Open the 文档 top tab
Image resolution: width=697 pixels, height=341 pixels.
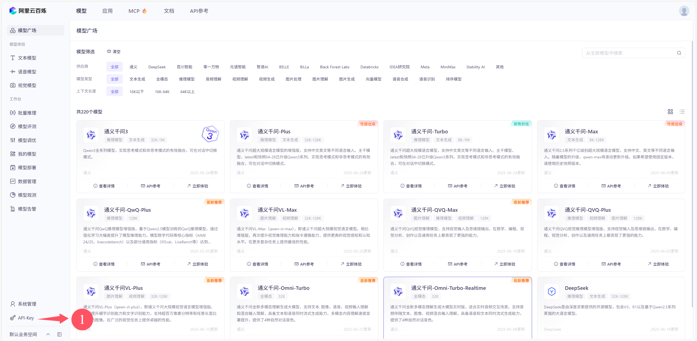tap(169, 11)
